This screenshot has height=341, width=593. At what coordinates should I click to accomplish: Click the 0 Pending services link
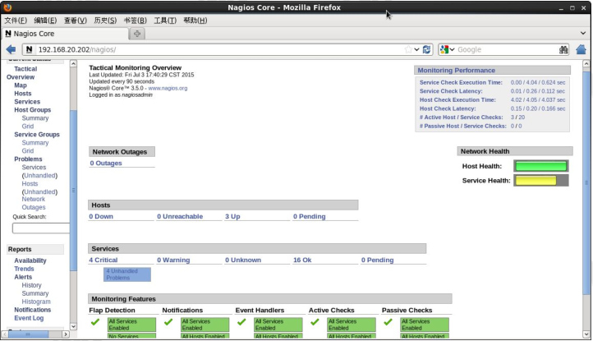coord(378,260)
